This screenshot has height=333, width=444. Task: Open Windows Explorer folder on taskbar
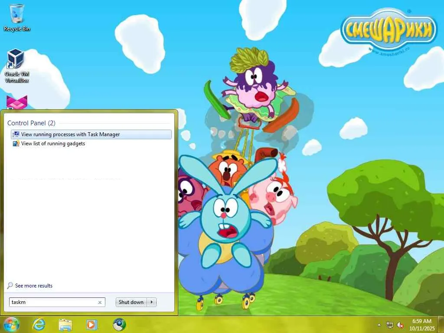65,325
